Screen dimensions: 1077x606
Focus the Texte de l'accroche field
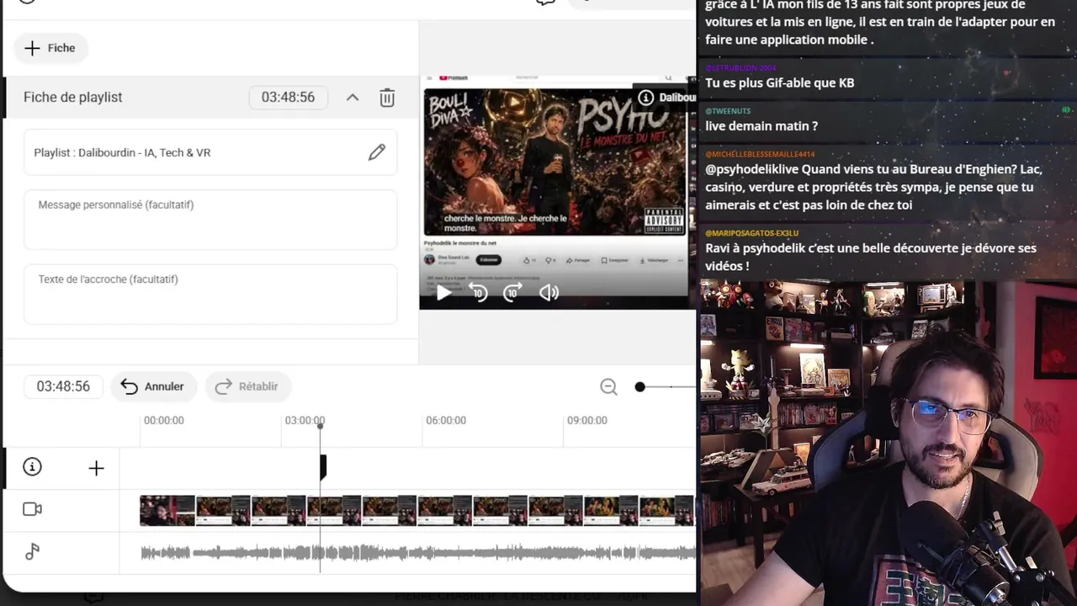210,294
